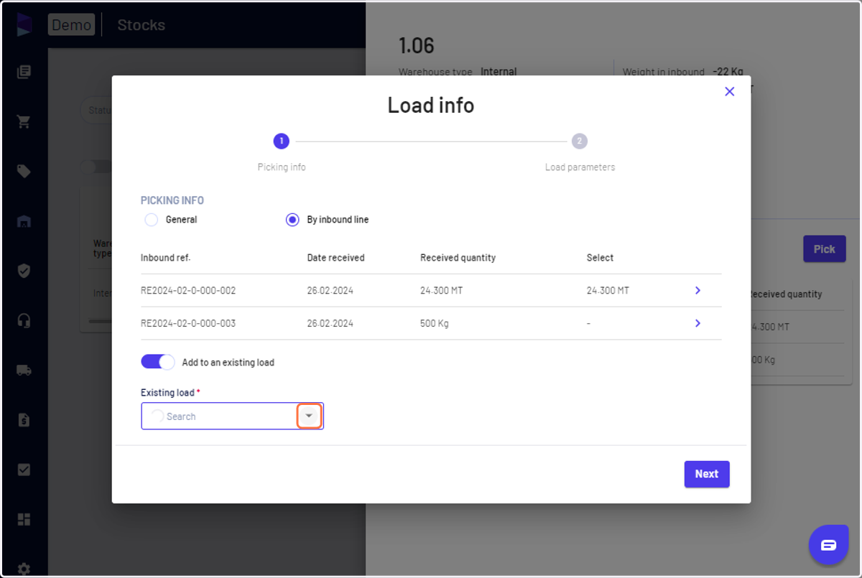
Task: Click the Stocks header title
Action: pos(141,25)
